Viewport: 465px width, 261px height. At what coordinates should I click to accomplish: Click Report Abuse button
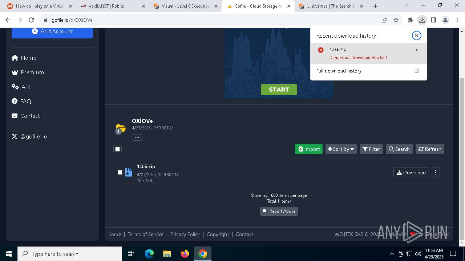[x=279, y=211]
